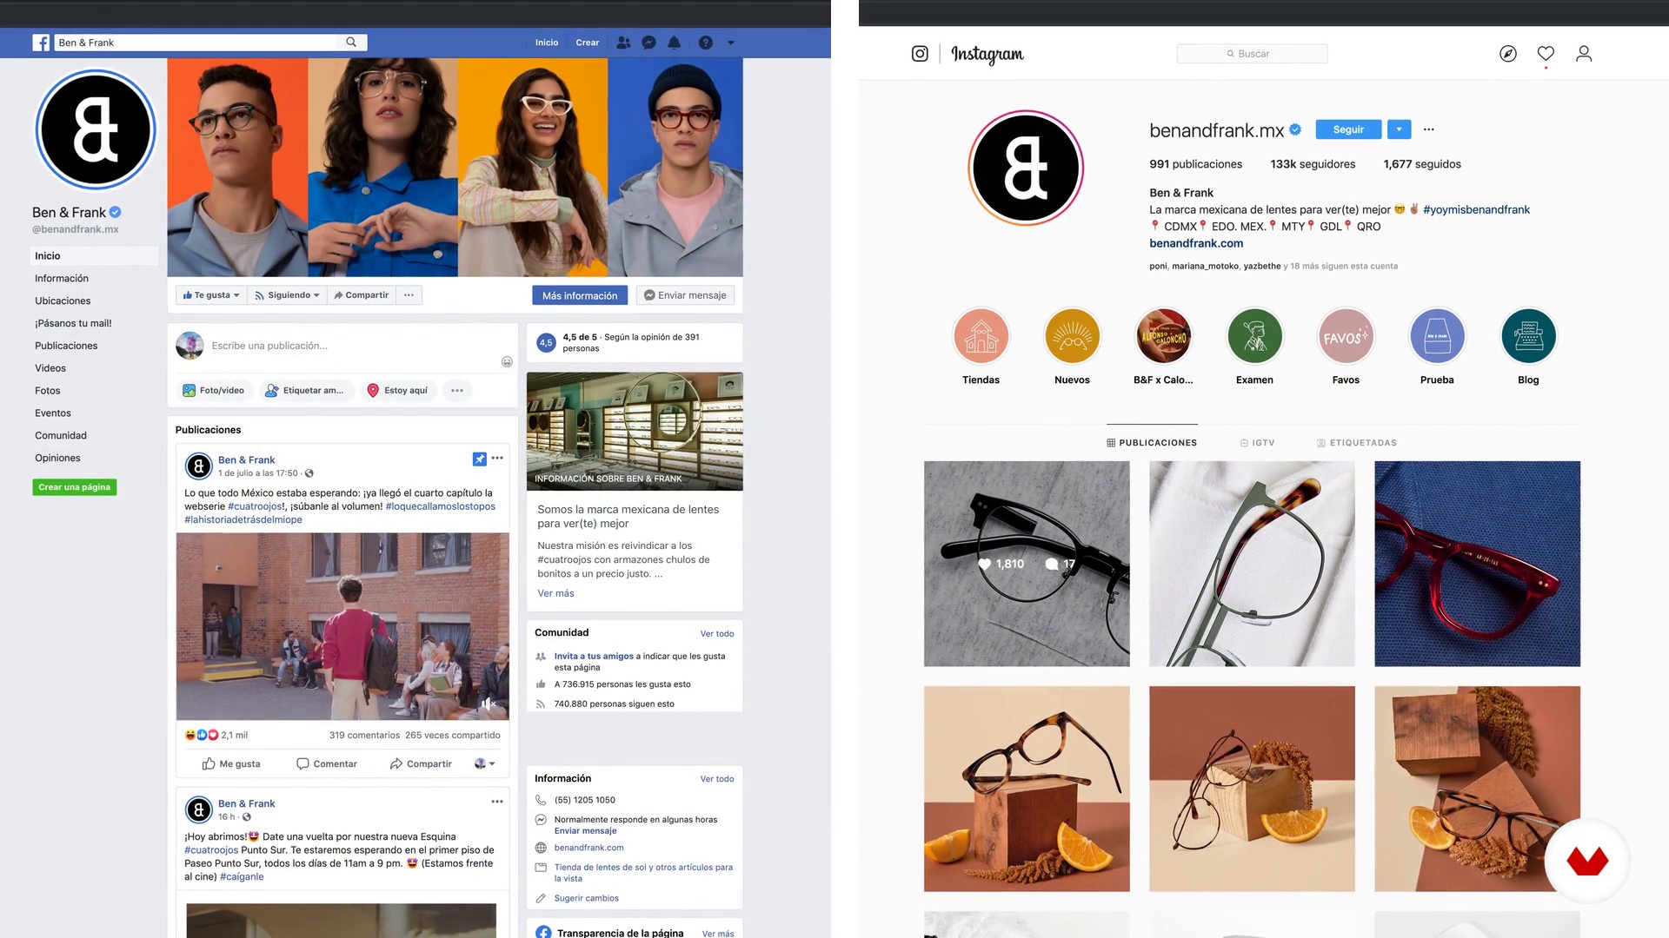Open audience selector next to Compartir
The image size is (1669, 938).
pyautogui.click(x=485, y=764)
